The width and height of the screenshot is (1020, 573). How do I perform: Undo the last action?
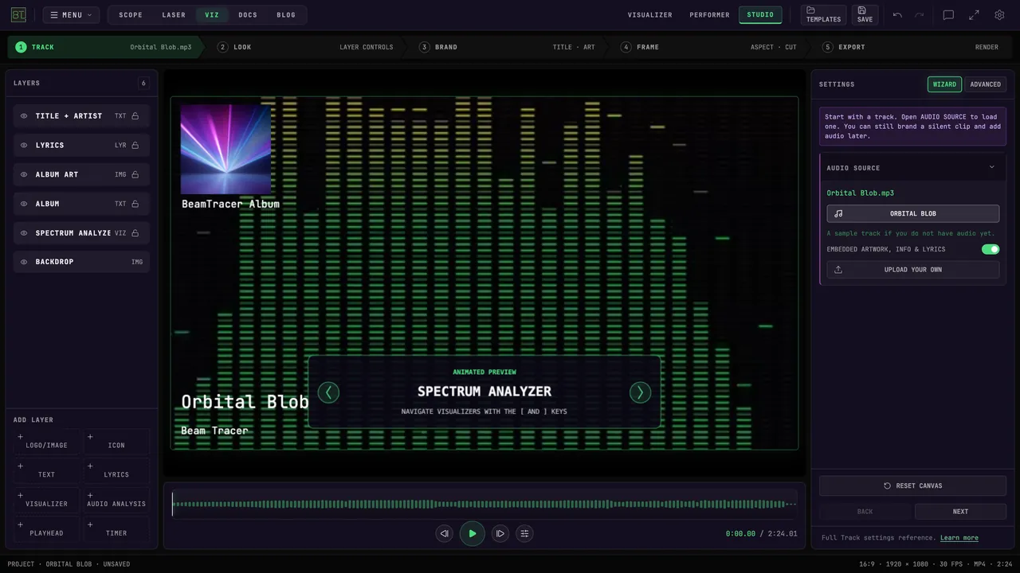[897, 15]
